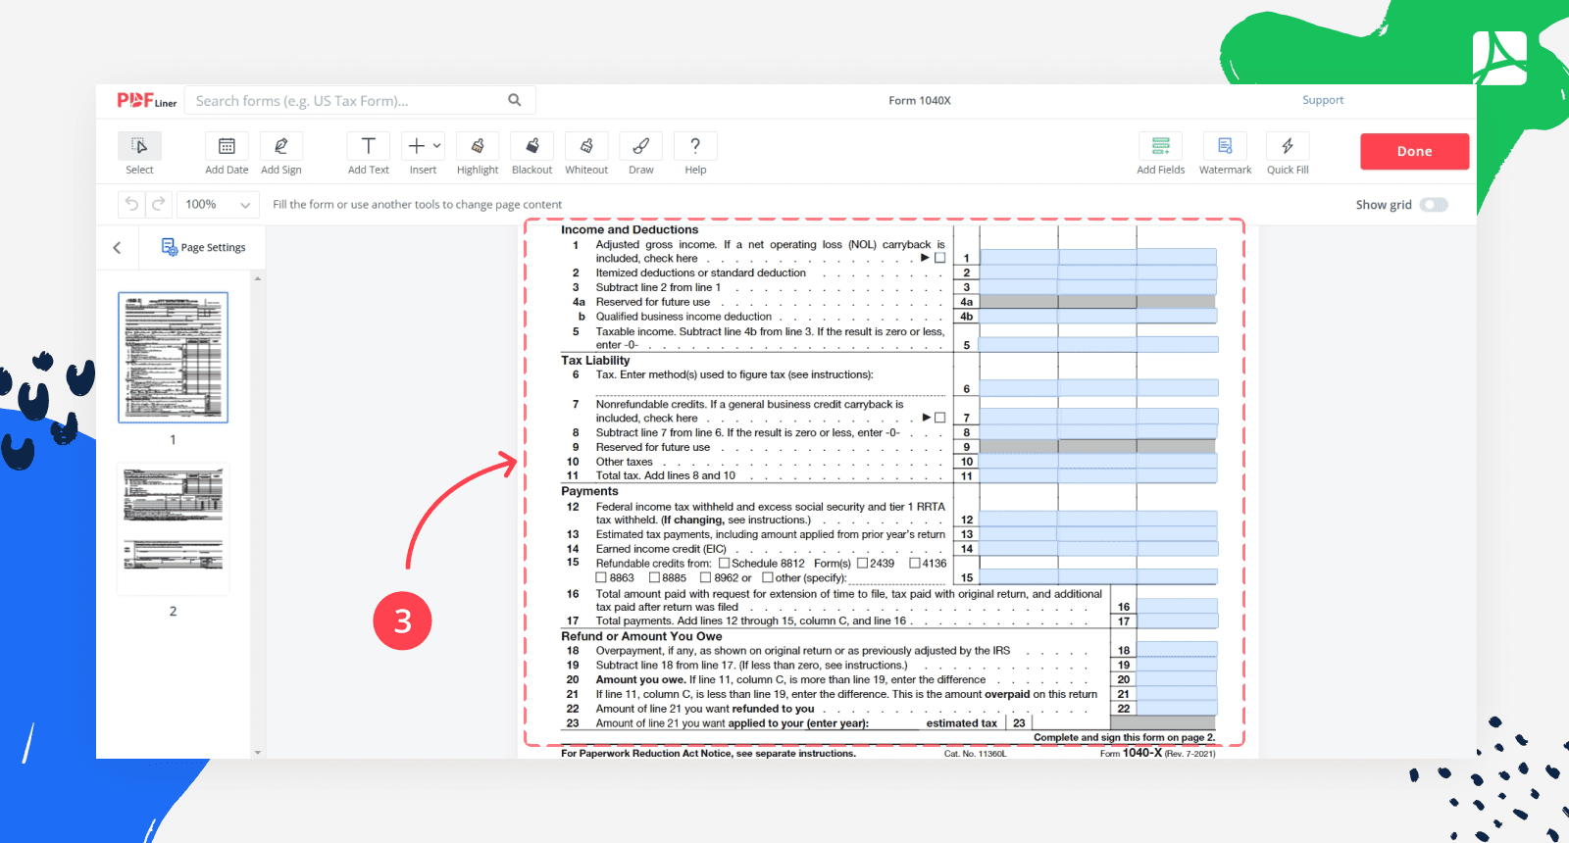Tick the net operating loss carryback checkbox
1569x843 pixels.
940,259
